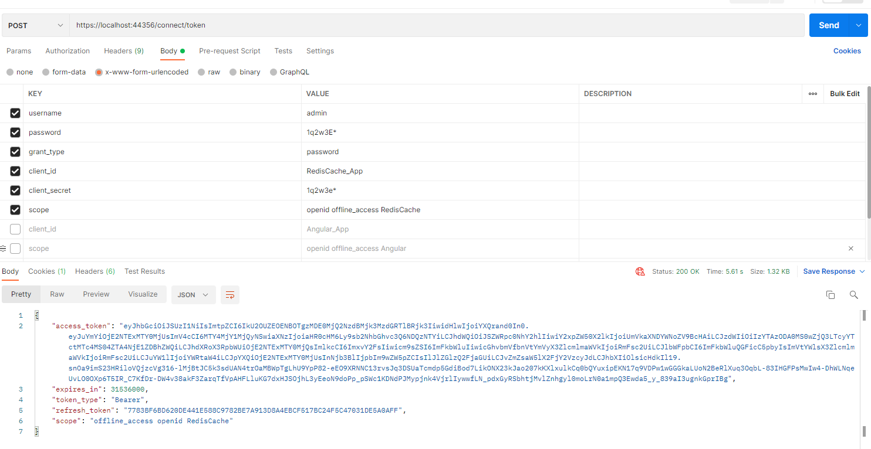Open Postman Cookies manager at top right

pyautogui.click(x=847, y=51)
